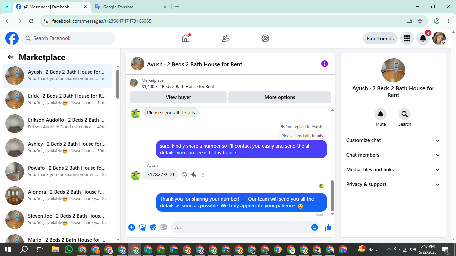The height and width of the screenshot is (256, 456).
Task: Open the Facebook logo home link
Action: pyautogui.click(x=12, y=38)
